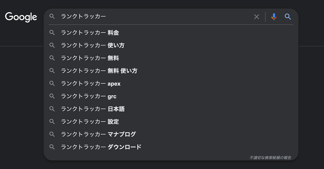Image resolution: width=324 pixels, height=169 pixels.
Task: Click the search text field containing ランクトラッカー
Action: (152, 17)
